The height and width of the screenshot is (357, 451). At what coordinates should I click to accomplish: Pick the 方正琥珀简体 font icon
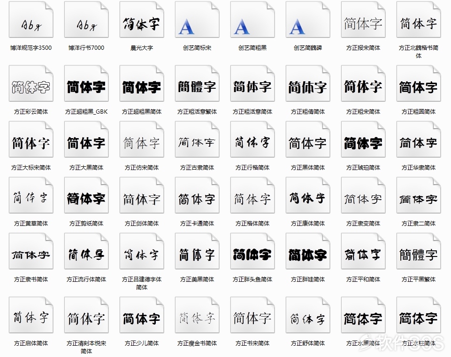363,139
